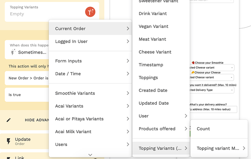This screenshot has height=159, width=251.
Task: Click the Topping Variants empty field
Action: pos(44,14)
